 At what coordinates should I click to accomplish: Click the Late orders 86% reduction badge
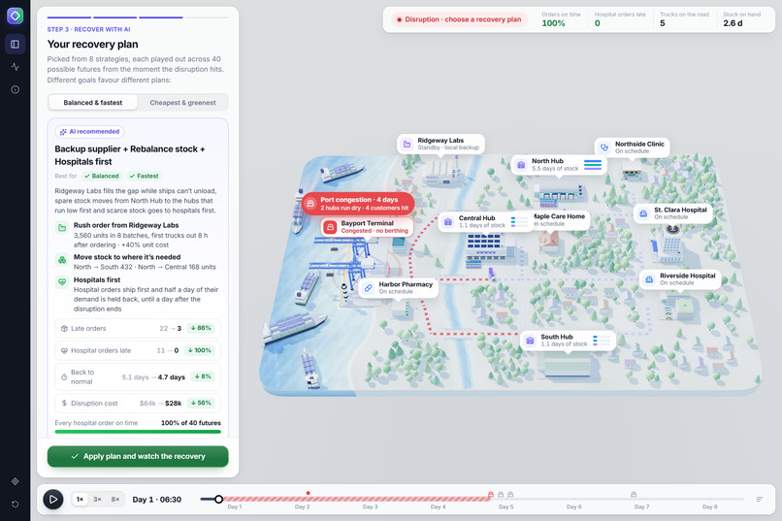pos(201,328)
